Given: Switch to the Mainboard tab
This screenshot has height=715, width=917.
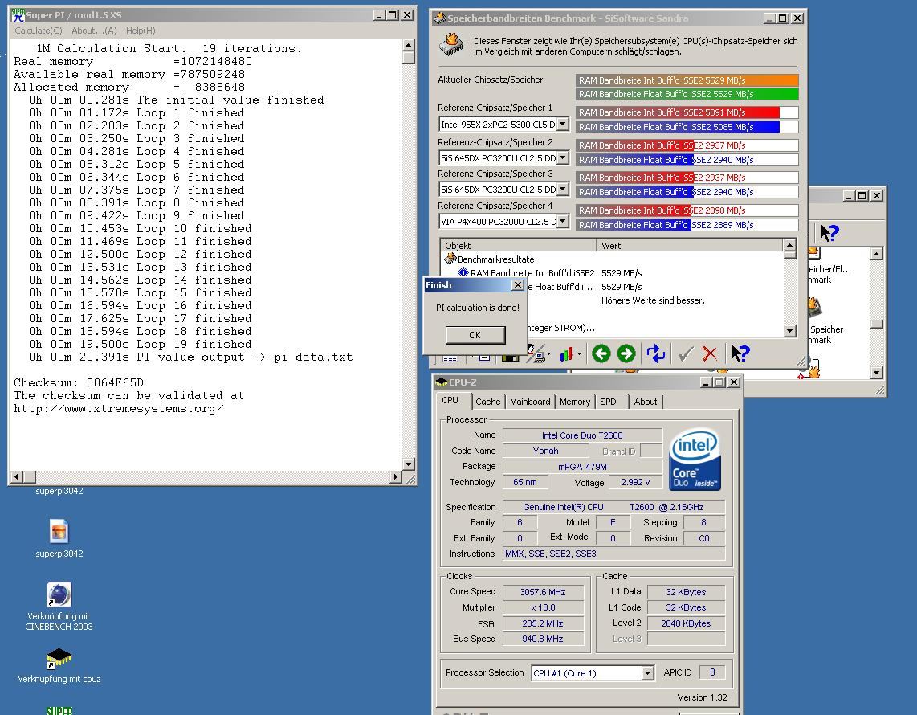Looking at the screenshot, I should [x=530, y=402].
